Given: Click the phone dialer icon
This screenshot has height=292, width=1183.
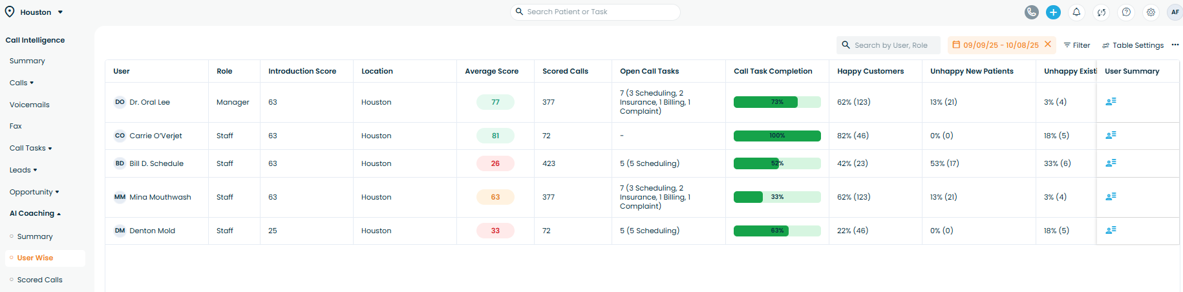Looking at the screenshot, I should coord(1032,12).
